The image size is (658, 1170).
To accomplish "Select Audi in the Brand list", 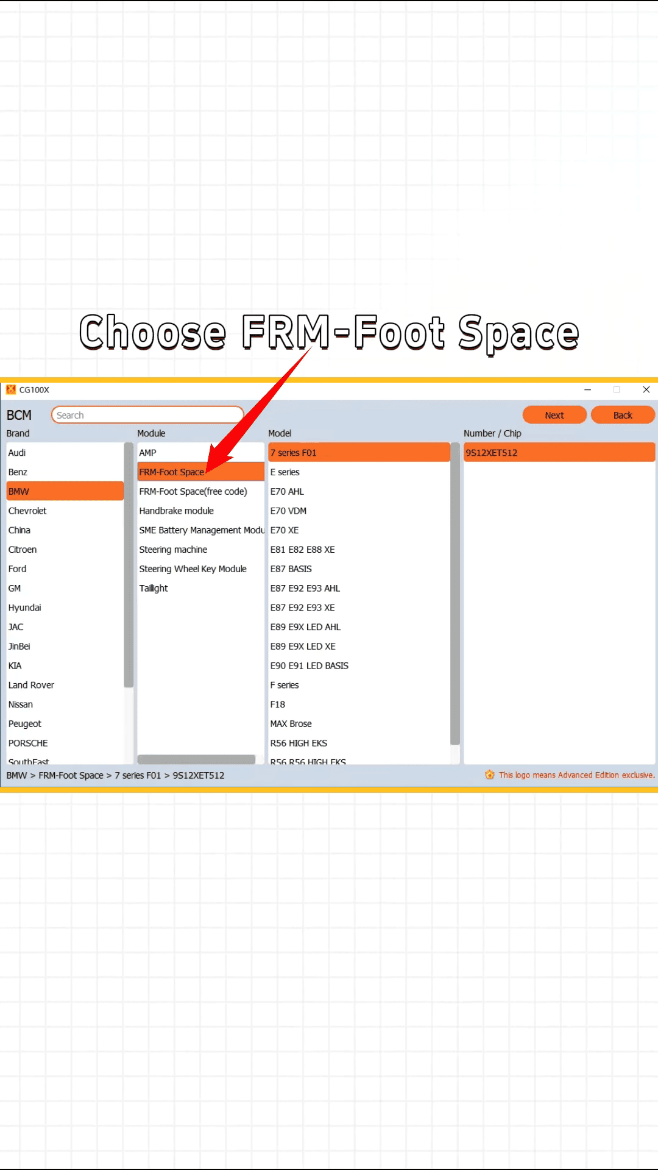I will click(65, 453).
